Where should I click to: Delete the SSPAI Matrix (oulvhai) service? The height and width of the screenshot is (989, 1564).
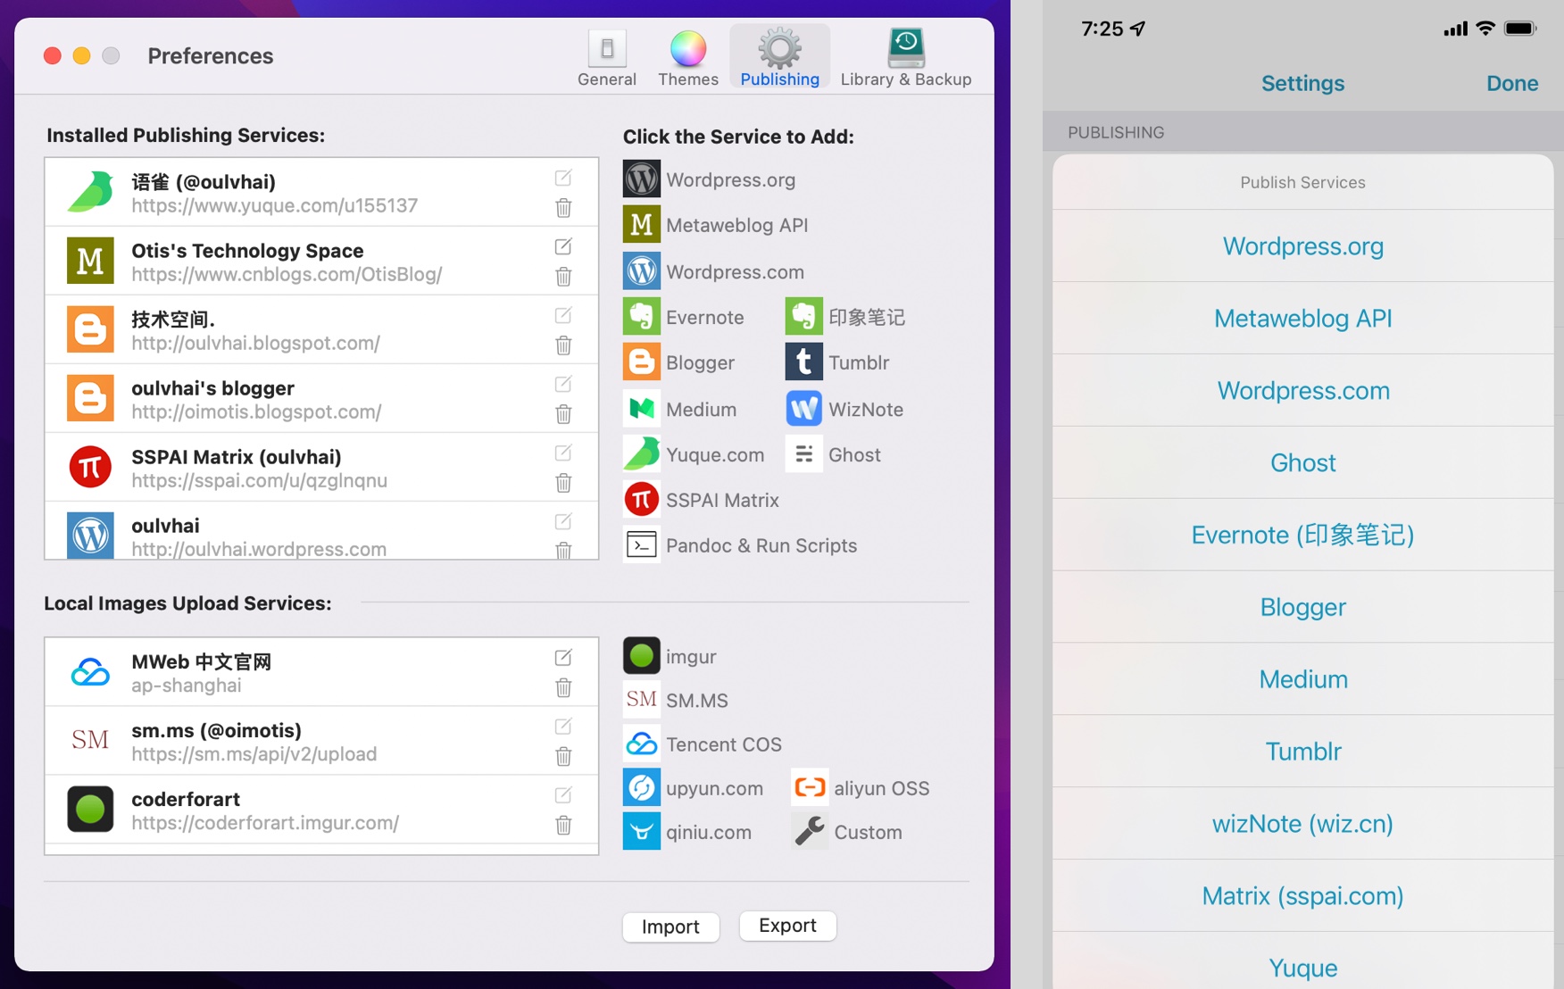point(563,483)
